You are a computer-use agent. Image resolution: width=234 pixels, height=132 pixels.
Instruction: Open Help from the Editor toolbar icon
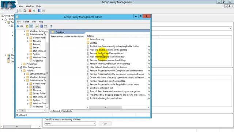[41, 26]
